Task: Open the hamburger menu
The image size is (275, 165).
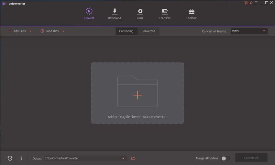Action: (x=256, y=3)
